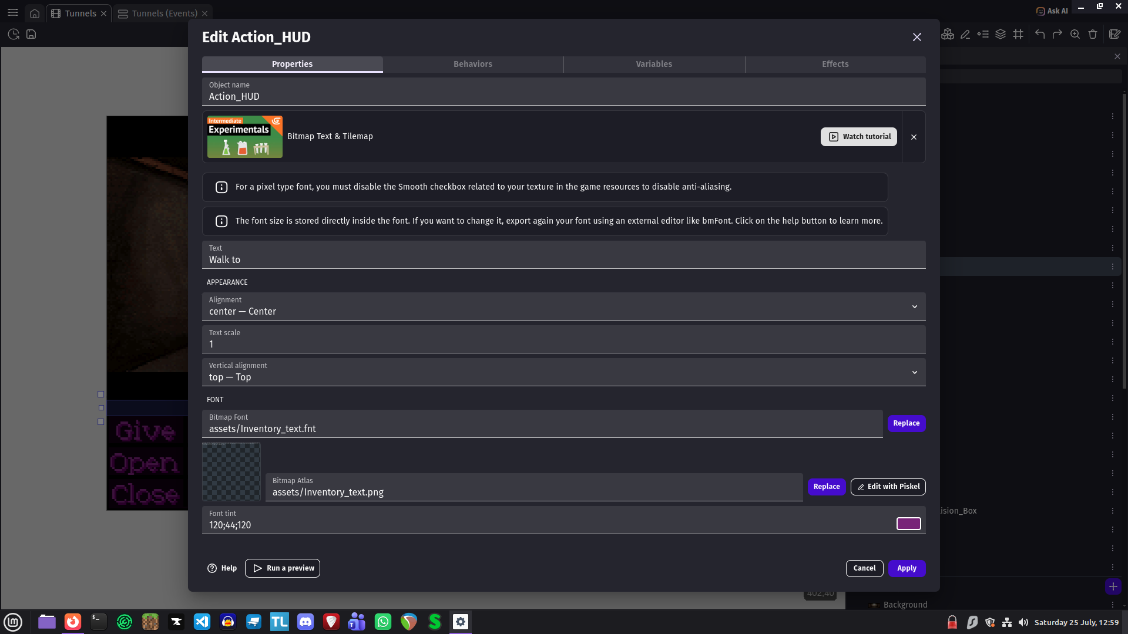The height and width of the screenshot is (634, 1128).
Task: Open Microsoft Teams from the taskbar
Action: pos(357,622)
